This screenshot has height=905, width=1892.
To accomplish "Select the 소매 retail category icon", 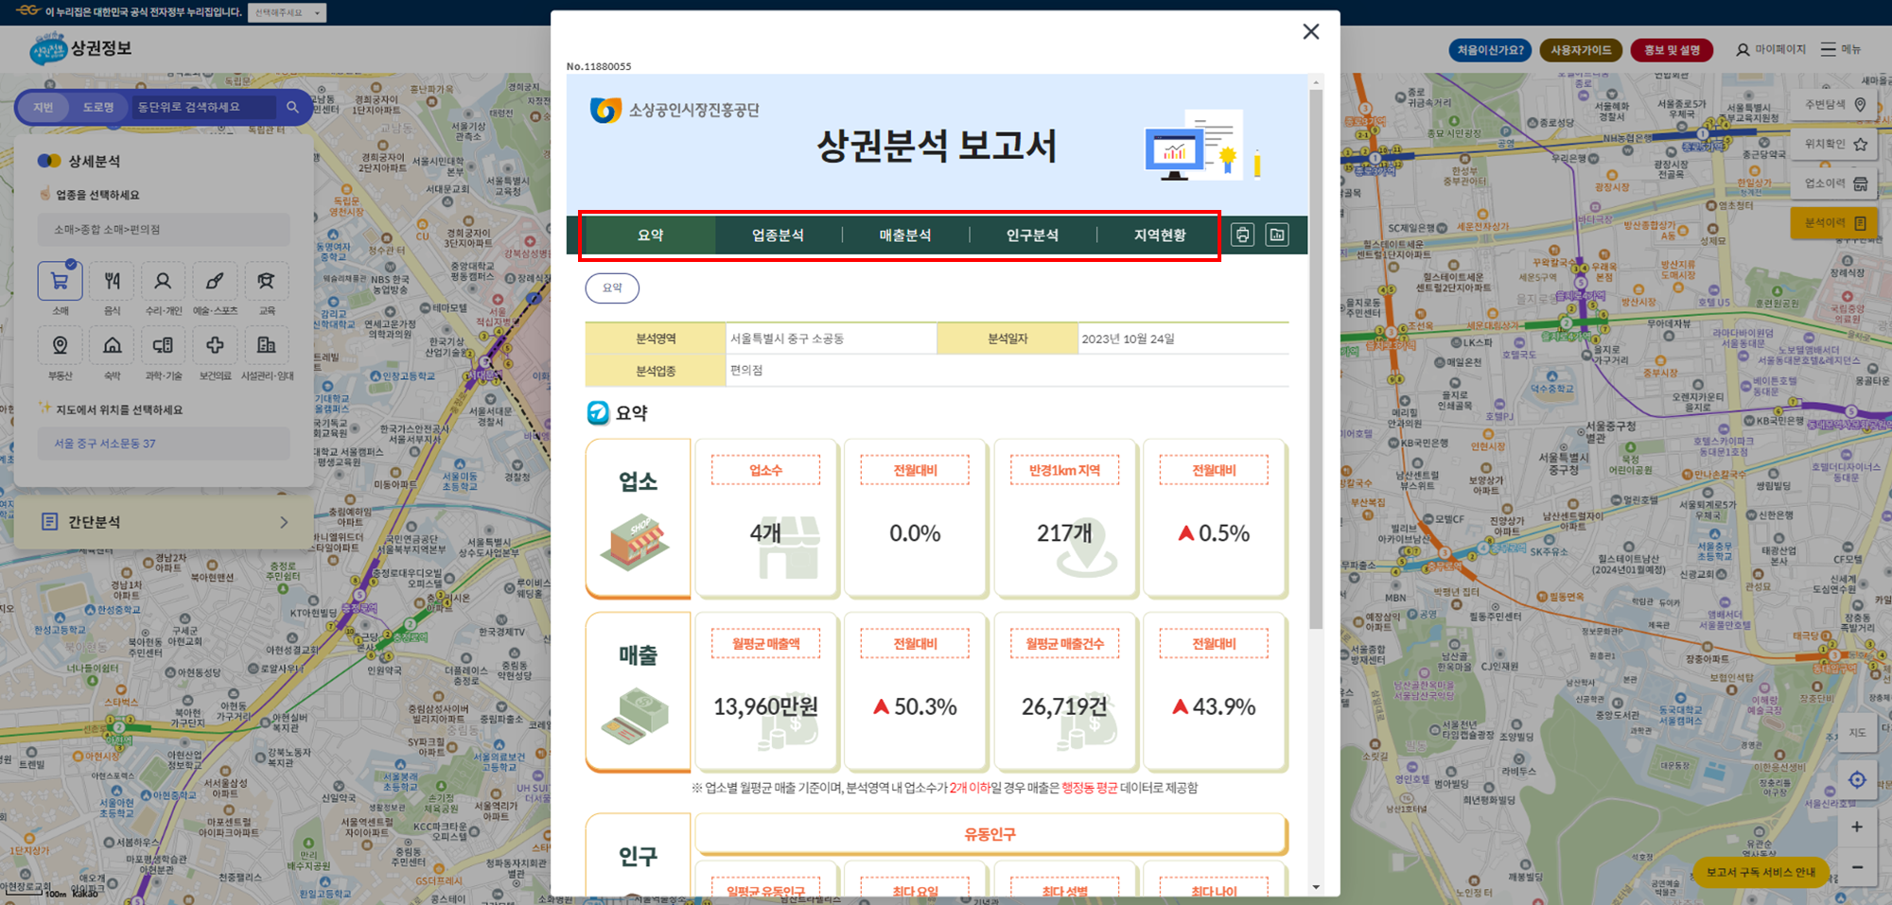I will click(60, 282).
